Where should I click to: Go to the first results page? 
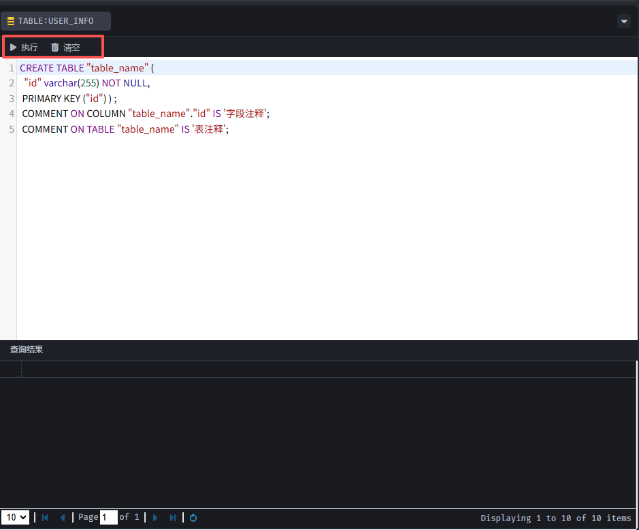point(45,518)
